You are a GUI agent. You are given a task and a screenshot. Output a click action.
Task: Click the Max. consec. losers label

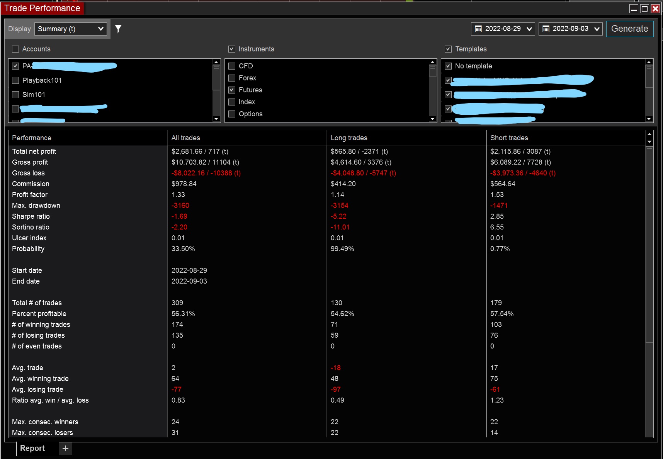[x=42, y=433]
